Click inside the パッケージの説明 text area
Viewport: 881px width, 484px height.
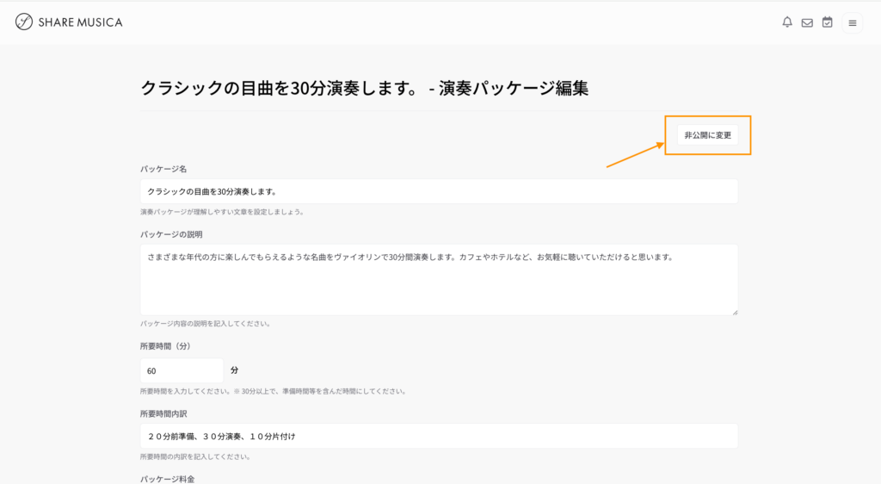pyautogui.click(x=439, y=279)
